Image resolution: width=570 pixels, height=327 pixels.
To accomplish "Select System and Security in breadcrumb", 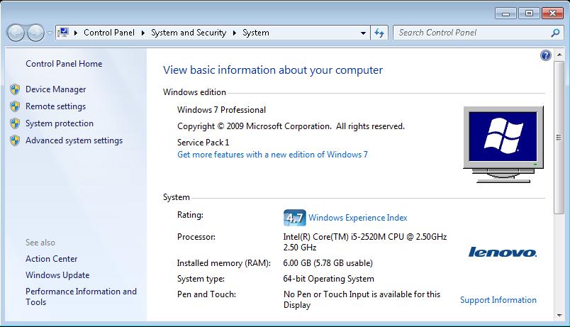I will (189, 33).
